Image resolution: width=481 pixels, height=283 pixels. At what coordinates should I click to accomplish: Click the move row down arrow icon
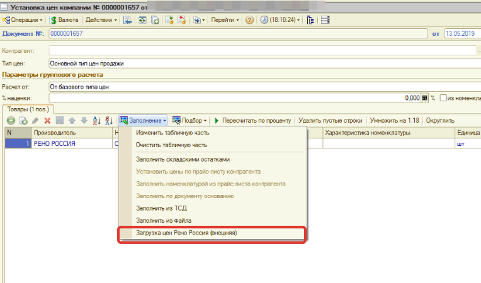click(x=84, y=120)
